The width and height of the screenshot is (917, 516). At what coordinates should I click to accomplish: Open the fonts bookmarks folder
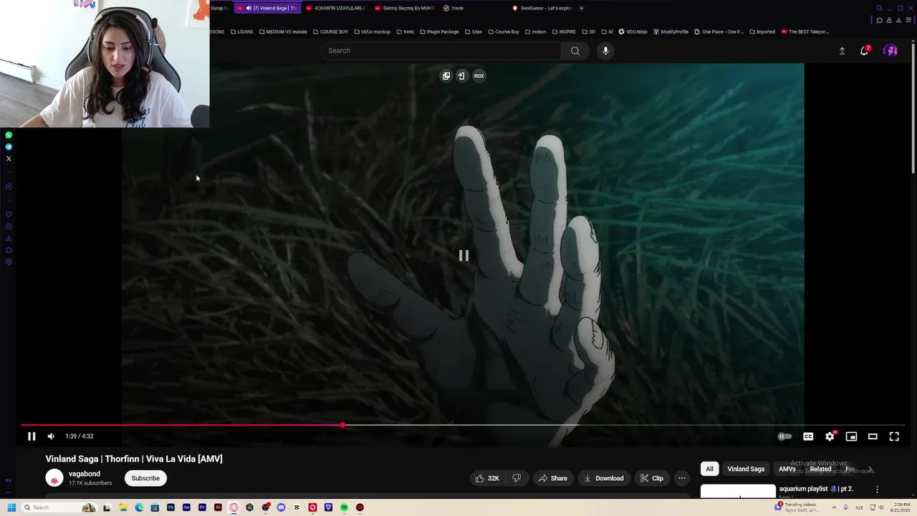click(x=405, y=32)
